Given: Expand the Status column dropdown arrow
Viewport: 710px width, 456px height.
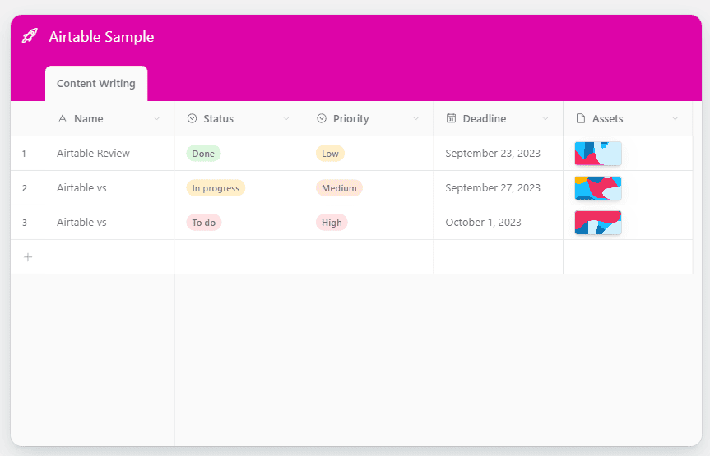Looking at the screenshot, I should [x=286, y=118].
